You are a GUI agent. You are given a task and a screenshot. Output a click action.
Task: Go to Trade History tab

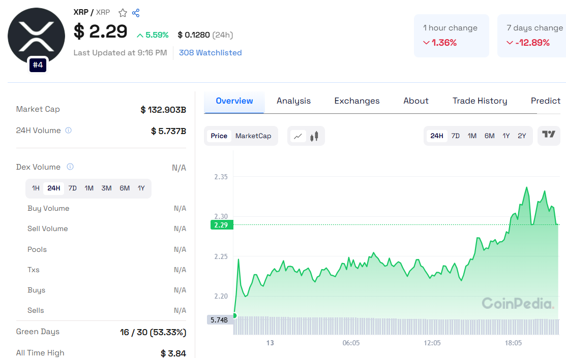click(480, 101)
